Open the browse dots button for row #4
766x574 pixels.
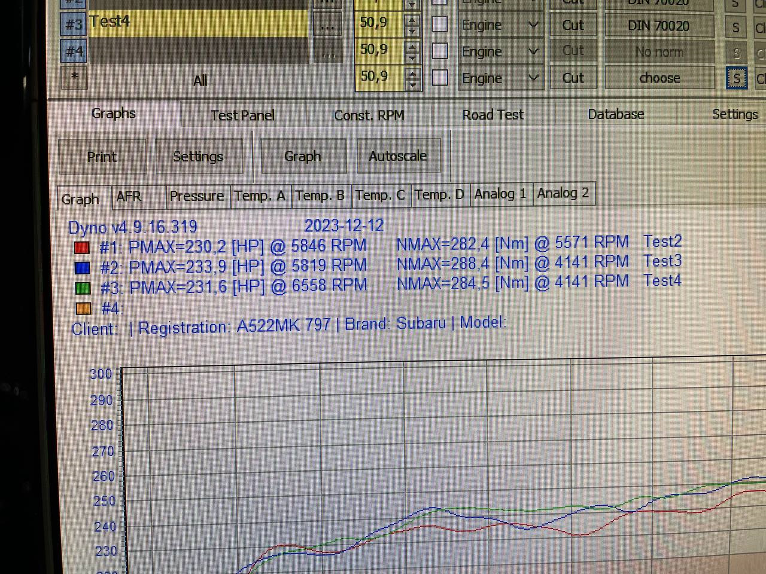(x=328, y=53)
